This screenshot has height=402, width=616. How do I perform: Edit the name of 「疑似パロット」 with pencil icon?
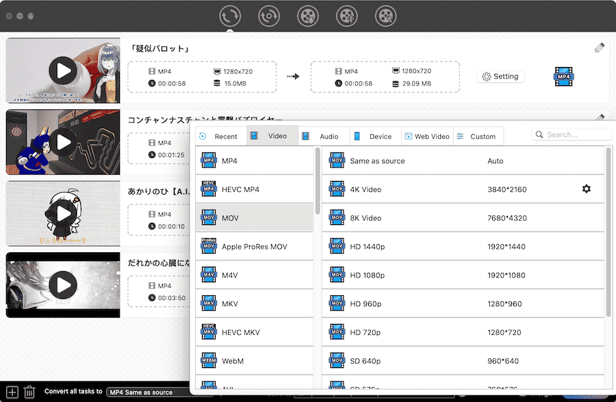tap(599, 48)
